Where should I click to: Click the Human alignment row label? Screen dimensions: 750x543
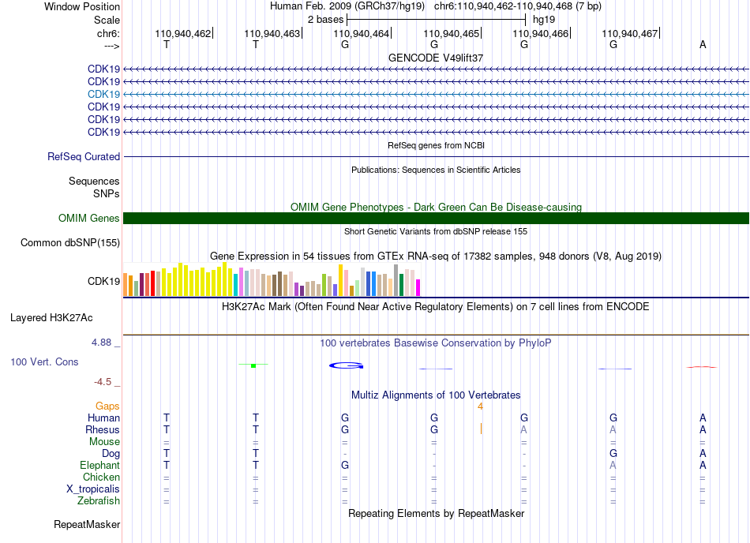(103, 418)
